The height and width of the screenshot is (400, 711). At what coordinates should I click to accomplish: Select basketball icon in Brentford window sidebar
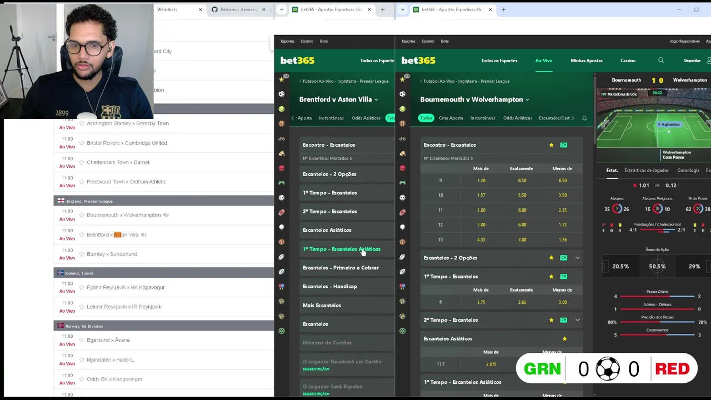(x=282, y=123)
